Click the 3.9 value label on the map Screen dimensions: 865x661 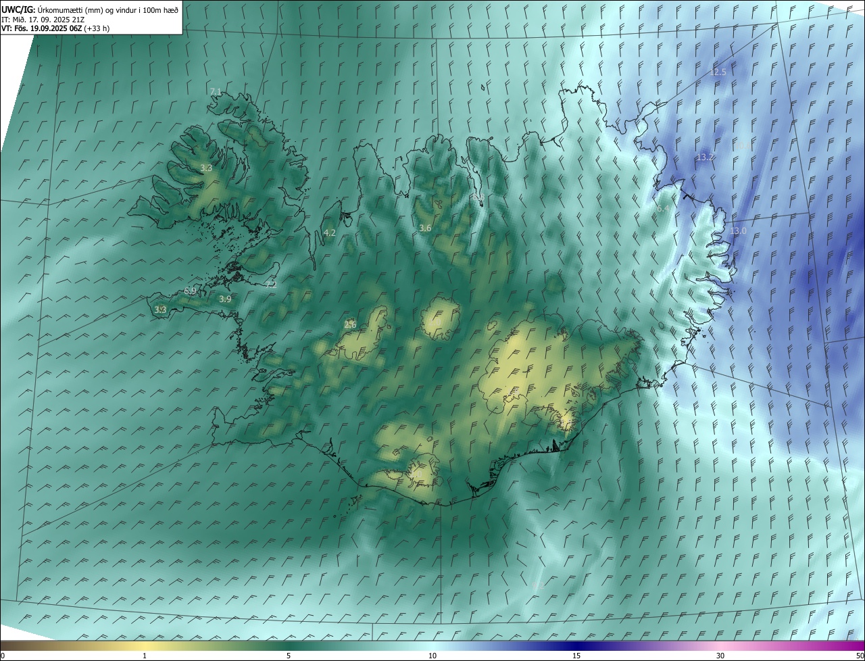[x=225, y=299]
